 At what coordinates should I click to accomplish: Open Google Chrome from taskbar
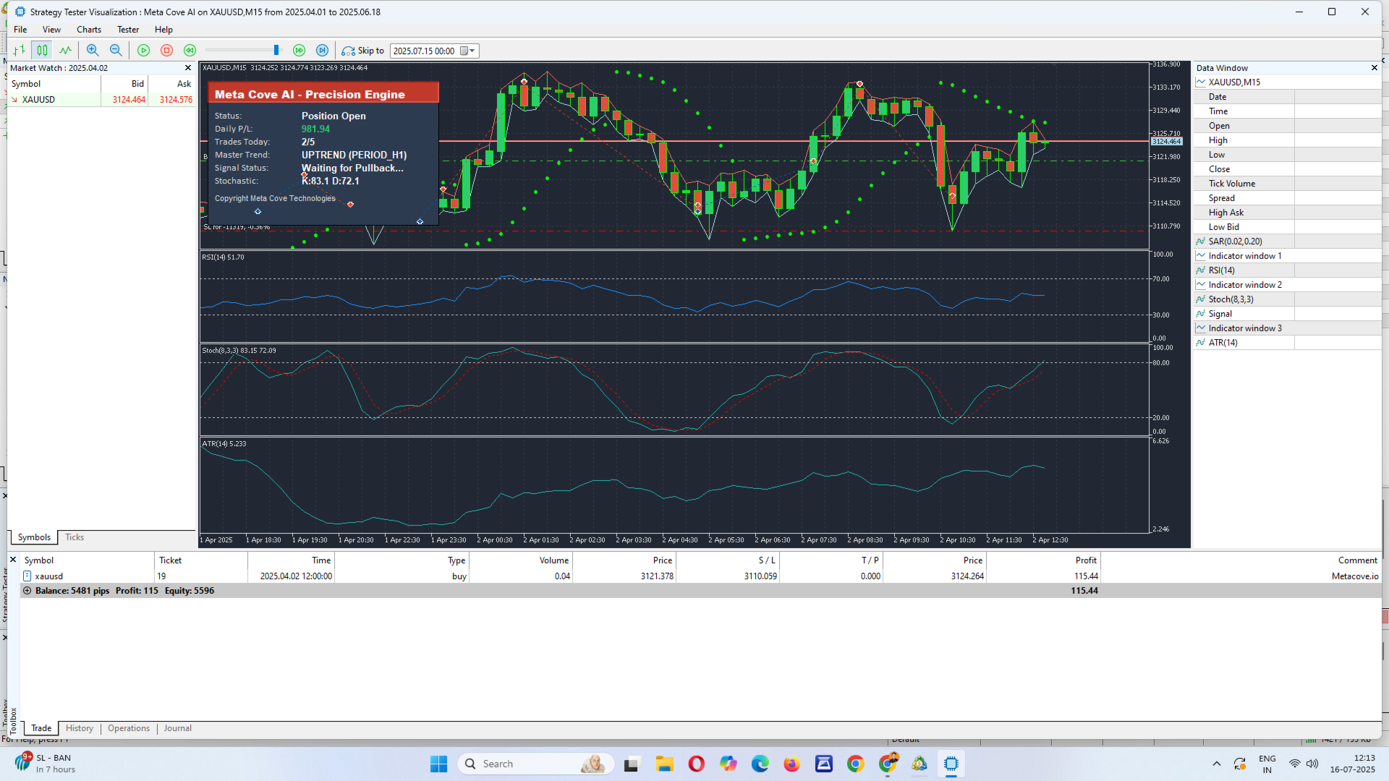[855, 764]
